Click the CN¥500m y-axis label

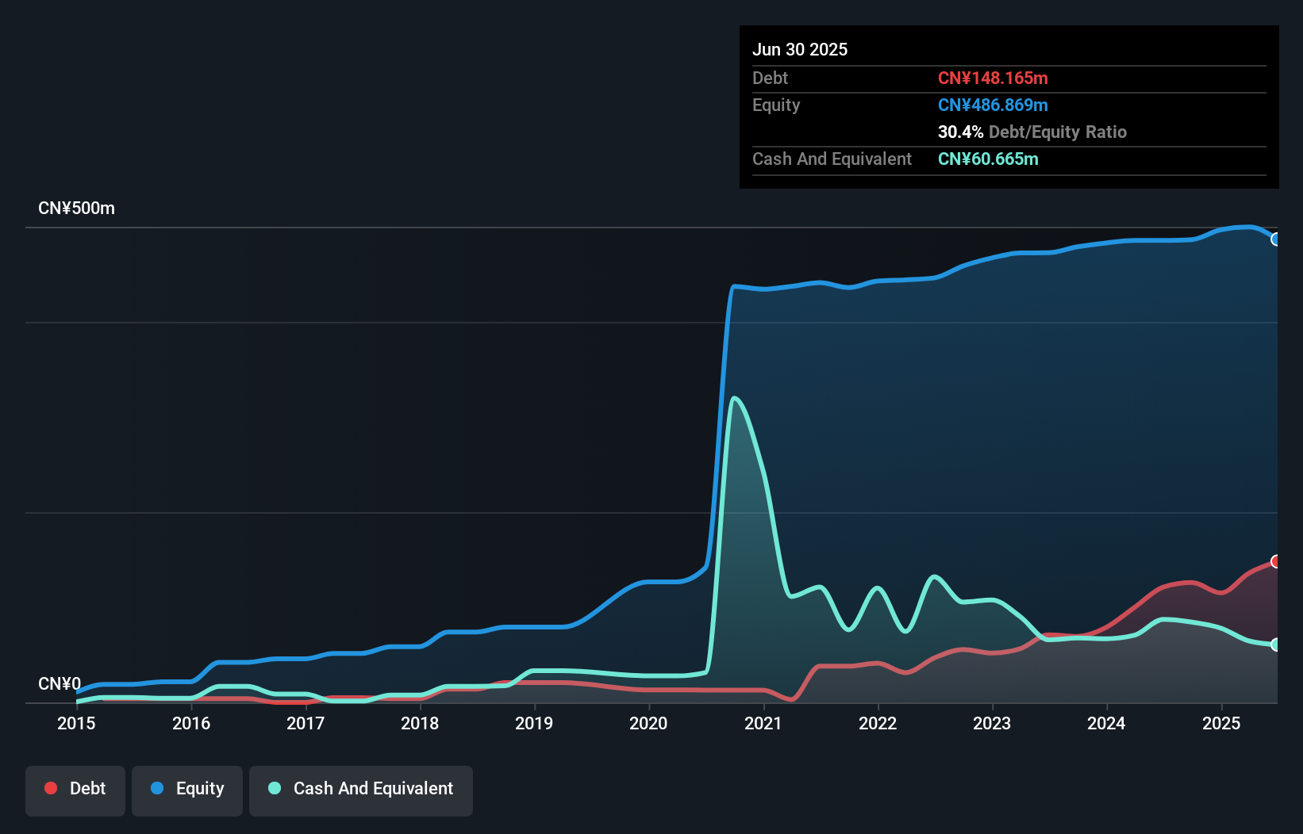point(76,208)
